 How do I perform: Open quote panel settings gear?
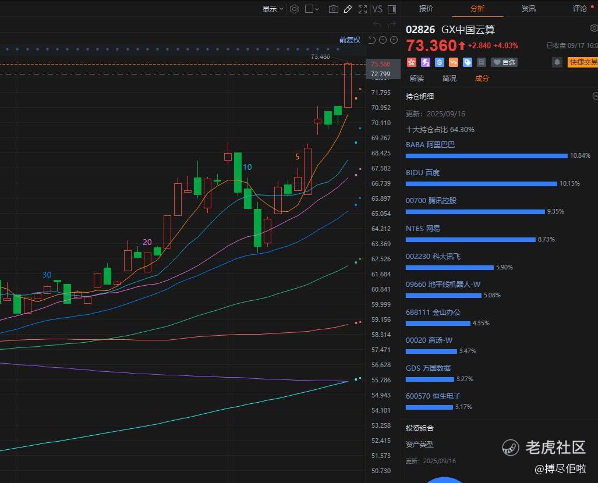click(x=594, y=28)
